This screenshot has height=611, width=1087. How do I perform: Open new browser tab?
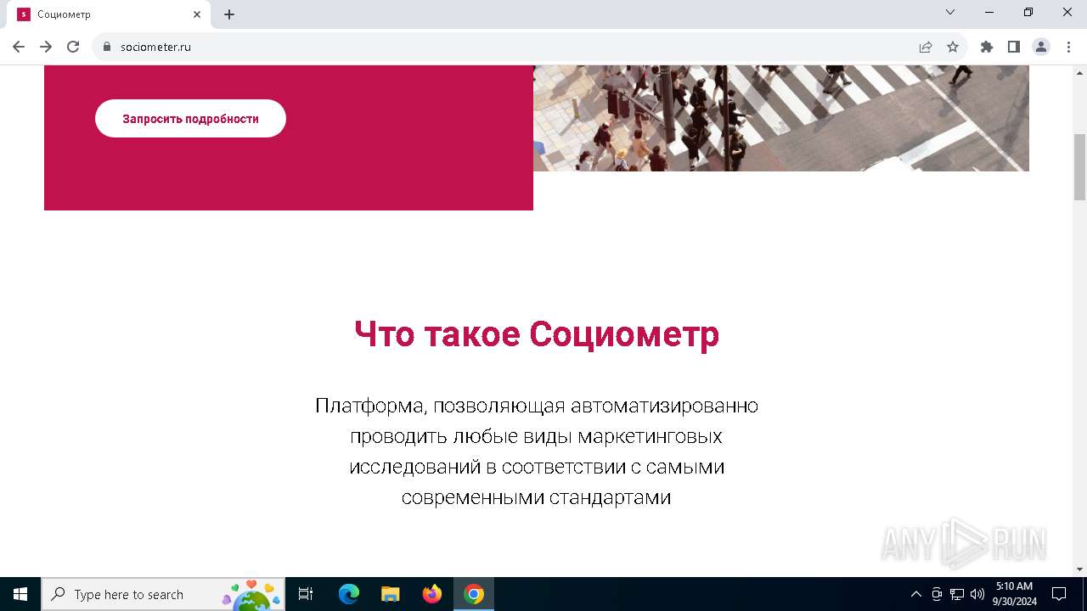pyautogui.click(x=229, y=14)
